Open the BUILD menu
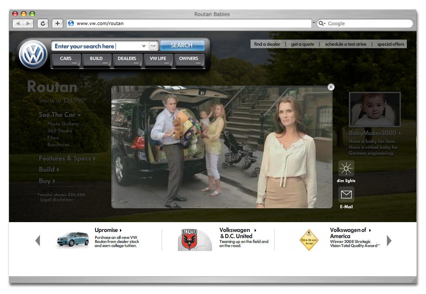Screen dimensions: 426x294 (96, 60)
